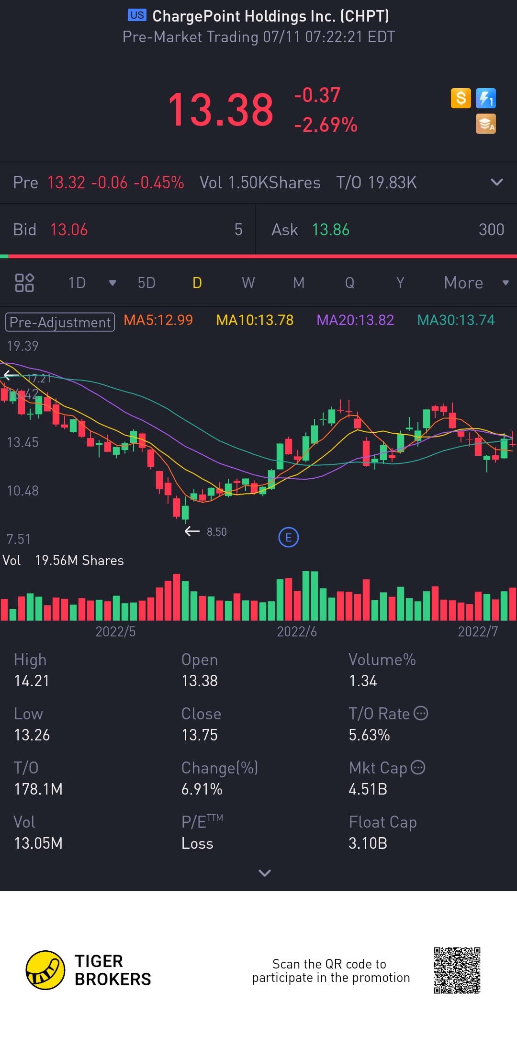Tap the Tiger Brokers logo
The image size is (517, 1050).
pos(89,970)
